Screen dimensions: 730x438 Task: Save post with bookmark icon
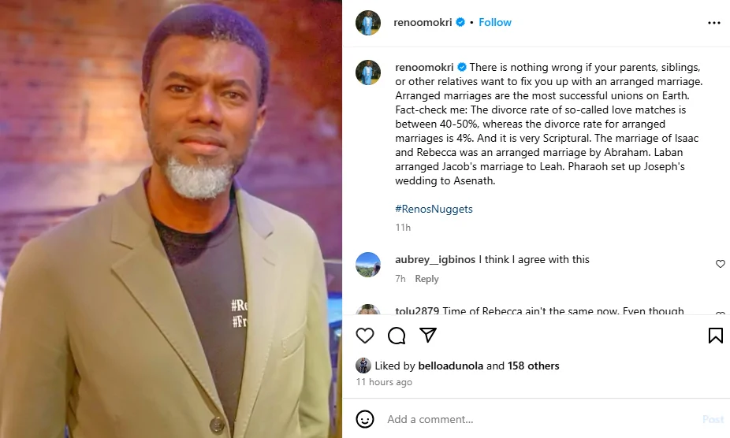(715, 336)
